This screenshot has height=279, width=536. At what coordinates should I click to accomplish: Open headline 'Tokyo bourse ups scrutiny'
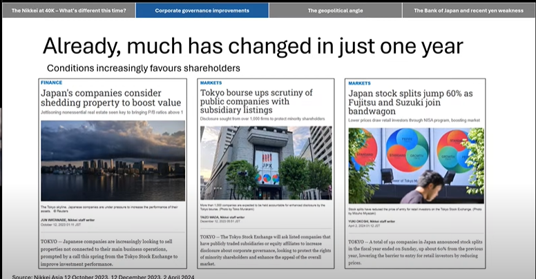256,101
